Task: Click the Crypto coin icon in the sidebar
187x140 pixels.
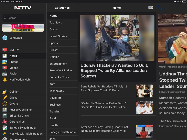Action: pyautogui.click(x=5, y=104)
